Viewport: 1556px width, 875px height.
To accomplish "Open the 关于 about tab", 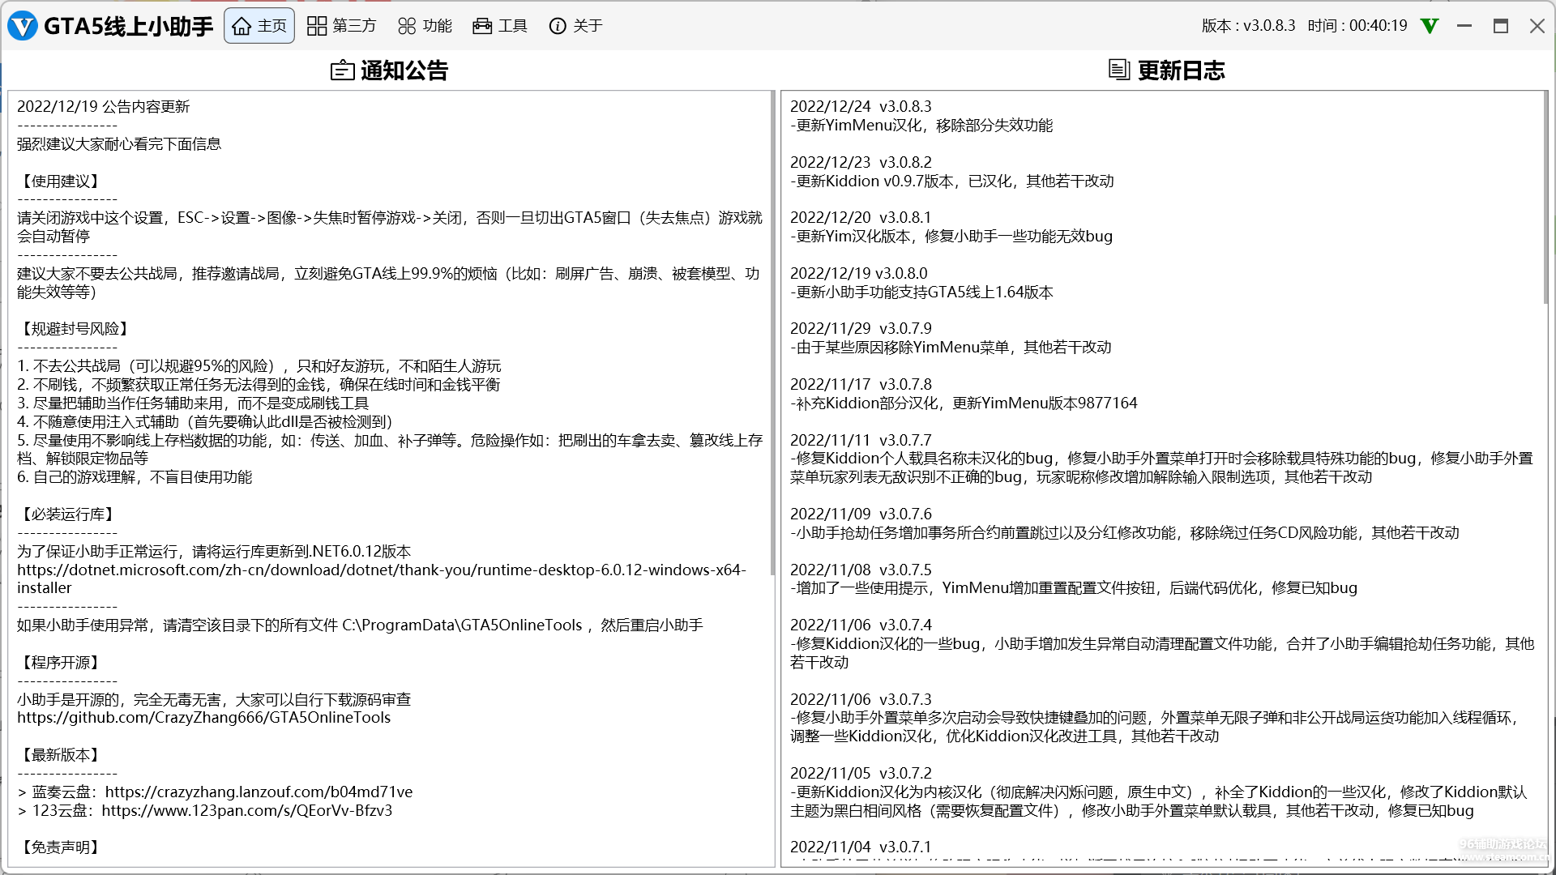I will point(575,26).
